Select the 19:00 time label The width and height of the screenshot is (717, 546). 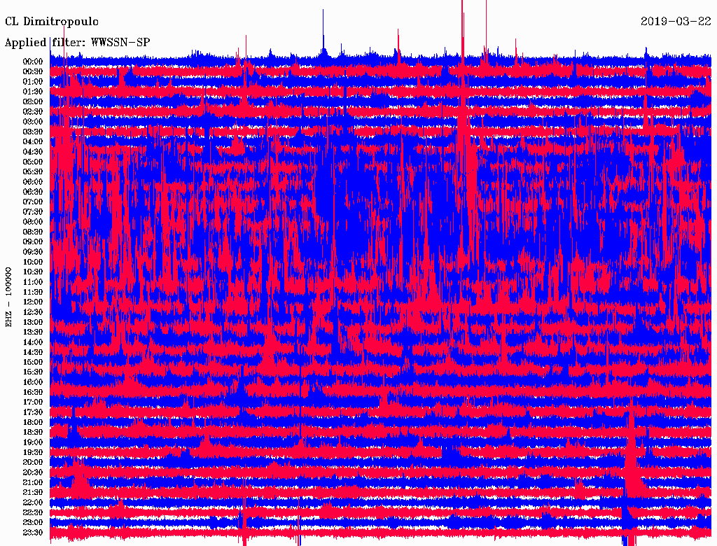click(33, 442)
